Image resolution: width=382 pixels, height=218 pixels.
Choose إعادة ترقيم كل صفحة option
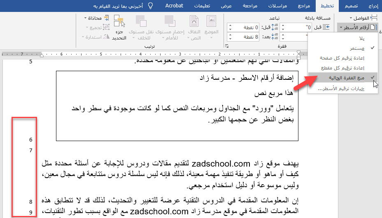click(x=343, y=58)
